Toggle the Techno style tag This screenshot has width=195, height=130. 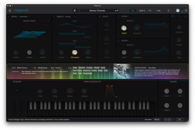click(94, 71)
